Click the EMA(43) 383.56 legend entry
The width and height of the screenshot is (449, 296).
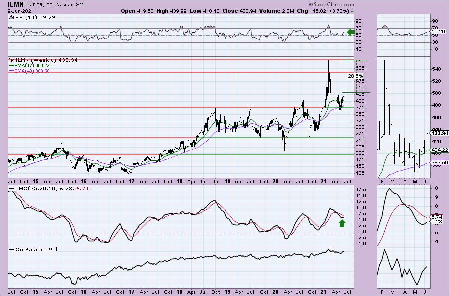(x=32, y=71)
